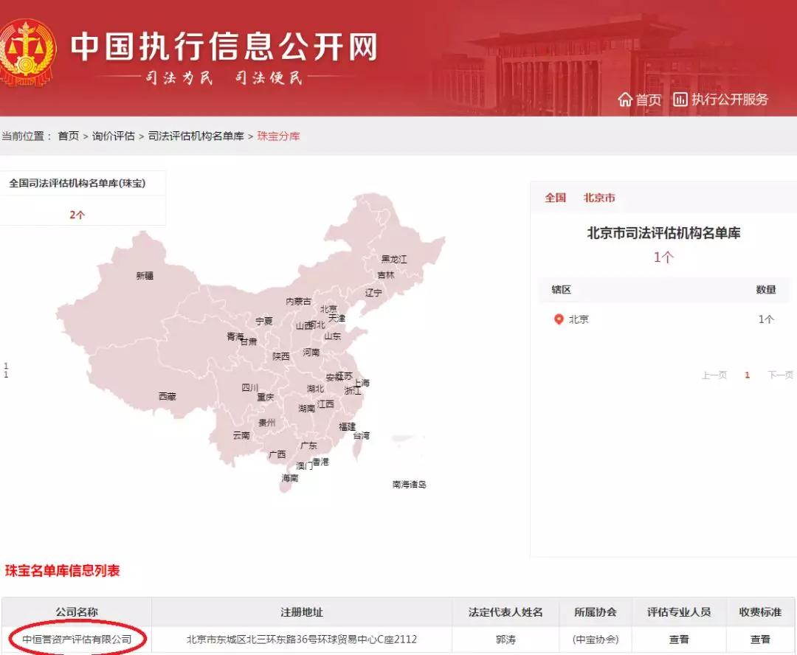This screenshot has height=655, width=797.
Task: Select page 1 in pagination
Action: (747, 375)
